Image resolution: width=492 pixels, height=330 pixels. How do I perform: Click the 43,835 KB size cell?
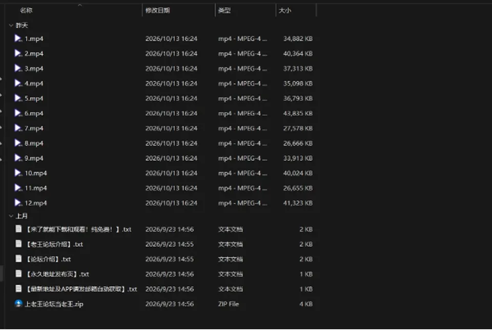click(298, 114)
